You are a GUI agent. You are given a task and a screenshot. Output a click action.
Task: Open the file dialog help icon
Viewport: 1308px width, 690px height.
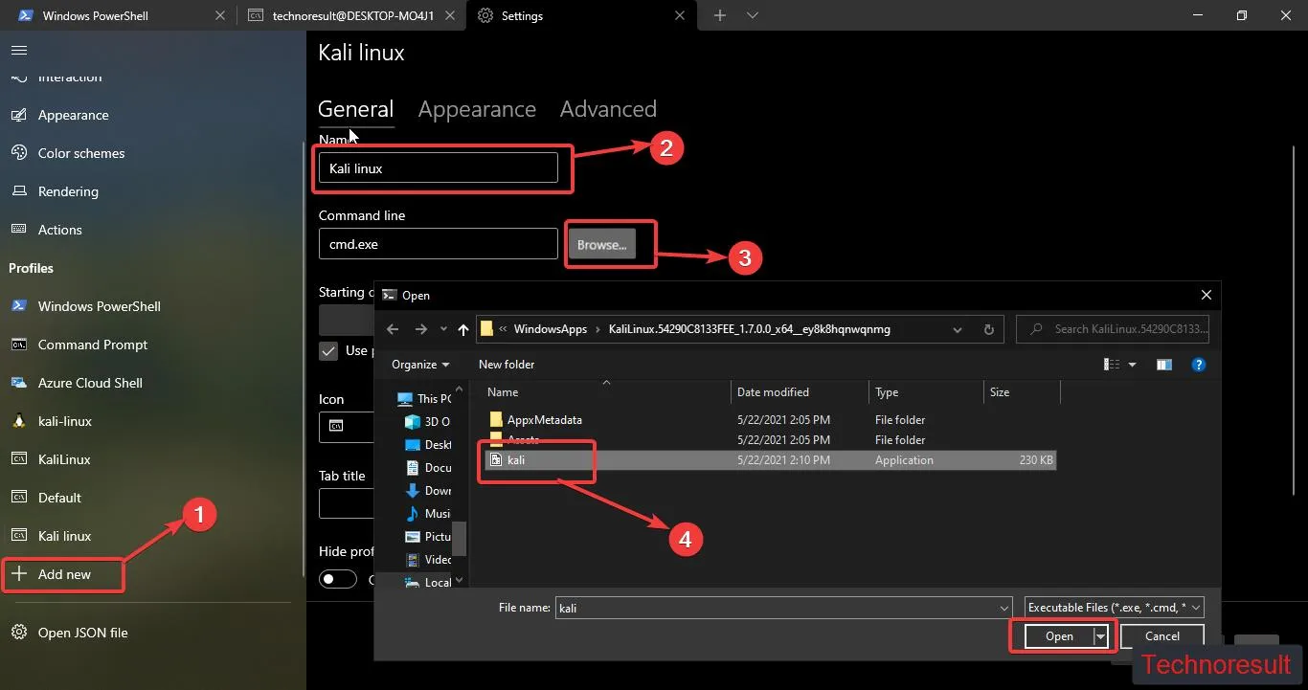click(1198, 365)
